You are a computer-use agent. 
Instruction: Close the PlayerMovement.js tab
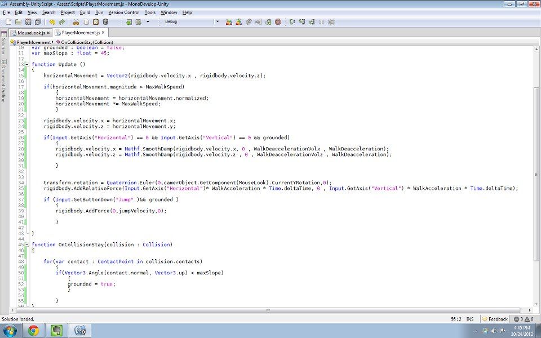coord(103,33)
